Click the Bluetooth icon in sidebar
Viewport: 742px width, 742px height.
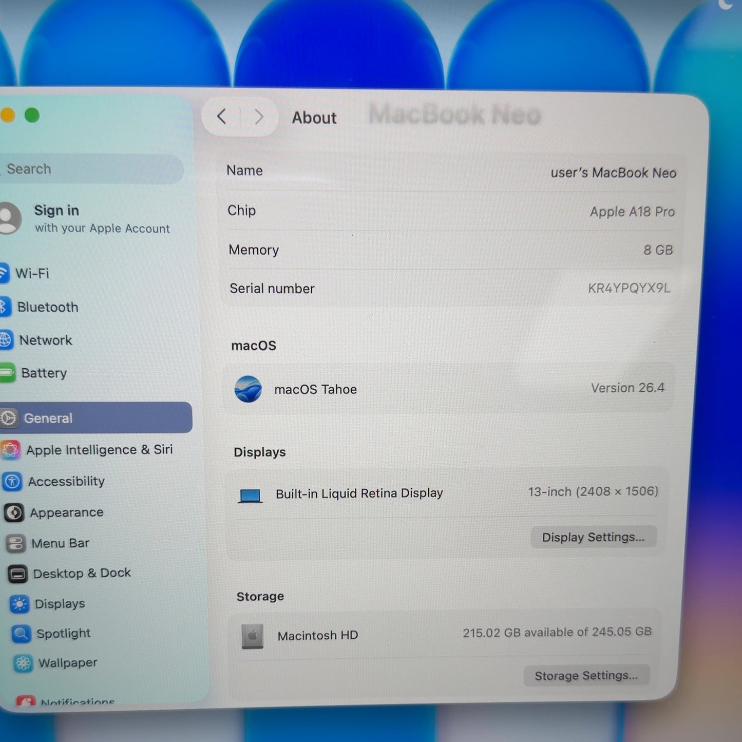(5, 307)
